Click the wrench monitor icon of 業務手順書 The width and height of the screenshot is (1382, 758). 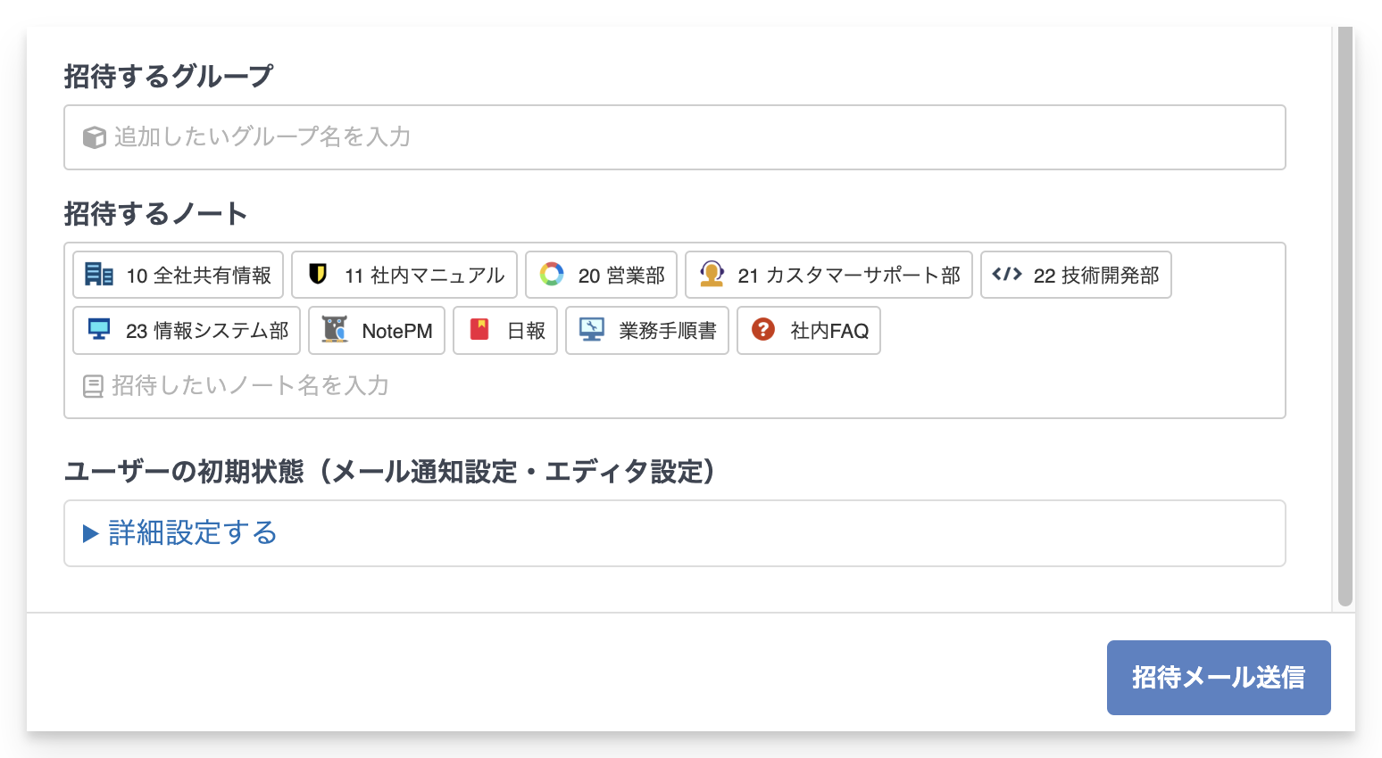(x=592, y=329)
